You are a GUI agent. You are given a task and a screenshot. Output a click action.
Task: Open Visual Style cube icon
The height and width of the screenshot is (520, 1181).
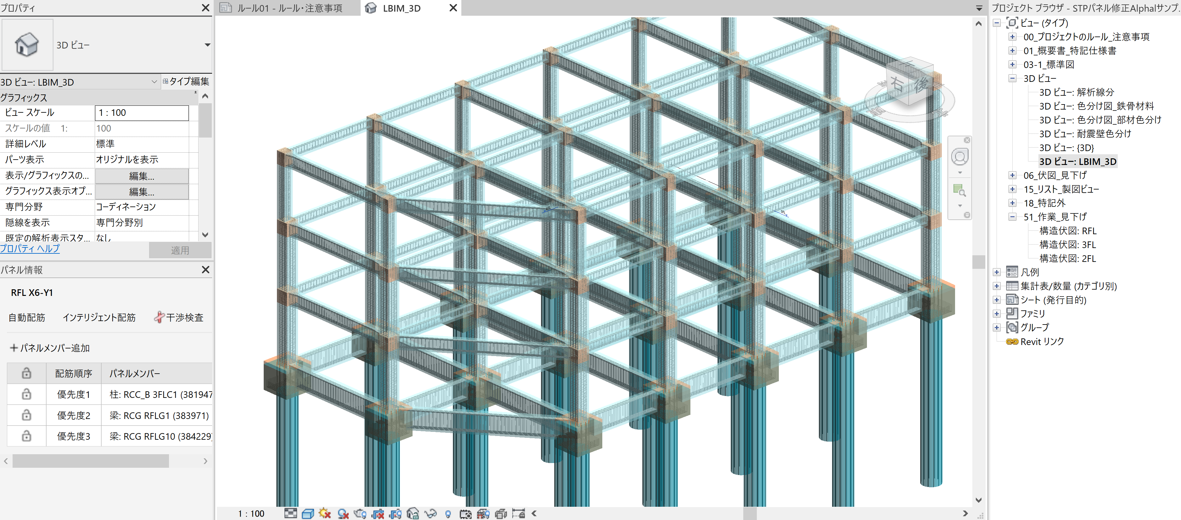coord(308,513)
